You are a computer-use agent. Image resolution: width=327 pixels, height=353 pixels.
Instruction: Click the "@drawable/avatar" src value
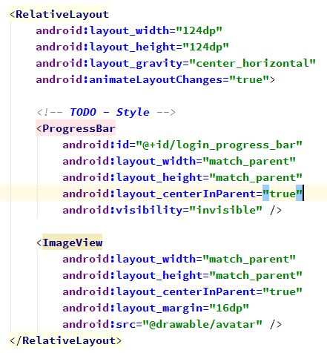(202, 324)
